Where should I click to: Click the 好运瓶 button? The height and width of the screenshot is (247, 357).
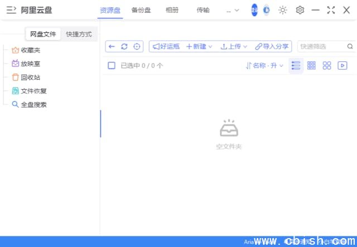point(166,46)
